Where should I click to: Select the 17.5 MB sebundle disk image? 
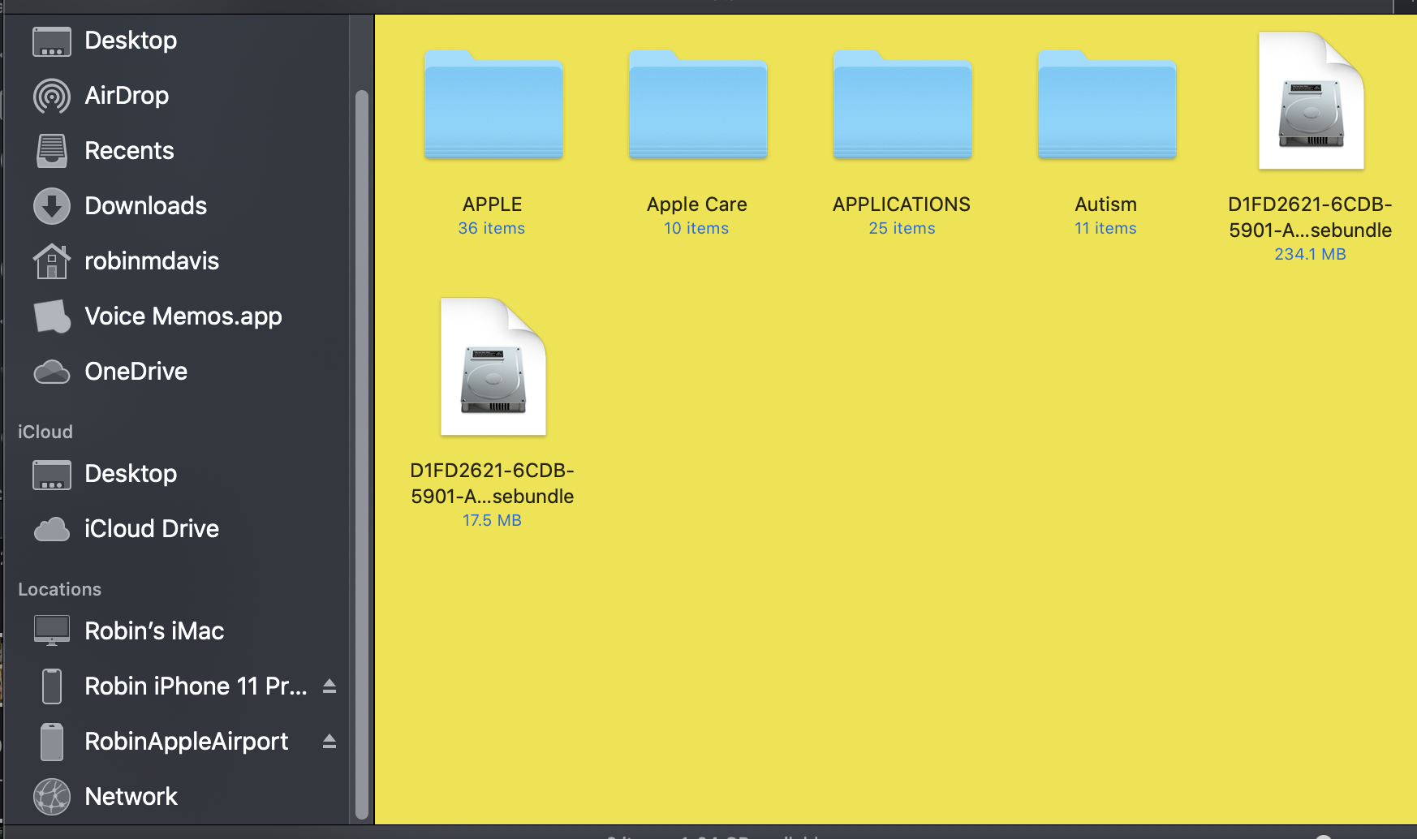point(493,367)
